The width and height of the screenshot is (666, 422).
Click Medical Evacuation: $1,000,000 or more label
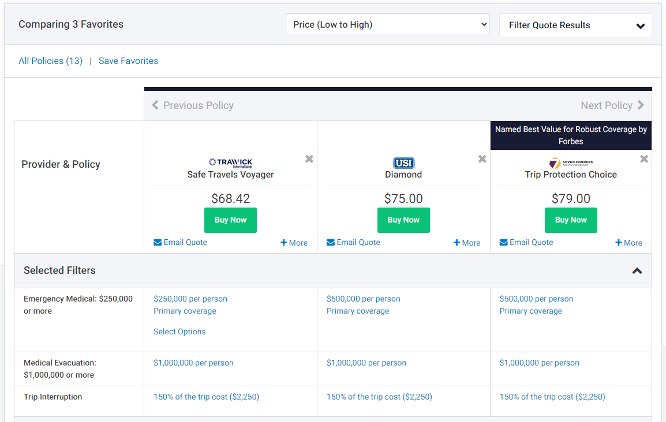60,369
